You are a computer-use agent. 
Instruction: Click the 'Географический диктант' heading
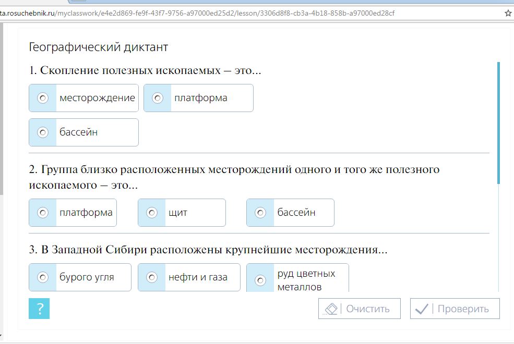98,47
